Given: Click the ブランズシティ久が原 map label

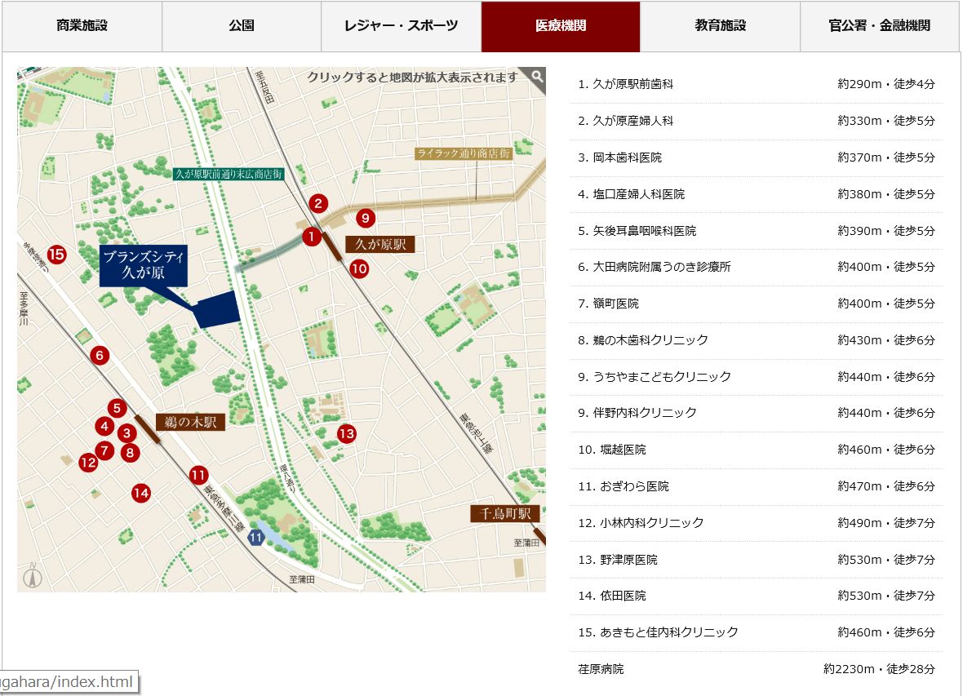Looking at the screenshot, I should 144,265.
